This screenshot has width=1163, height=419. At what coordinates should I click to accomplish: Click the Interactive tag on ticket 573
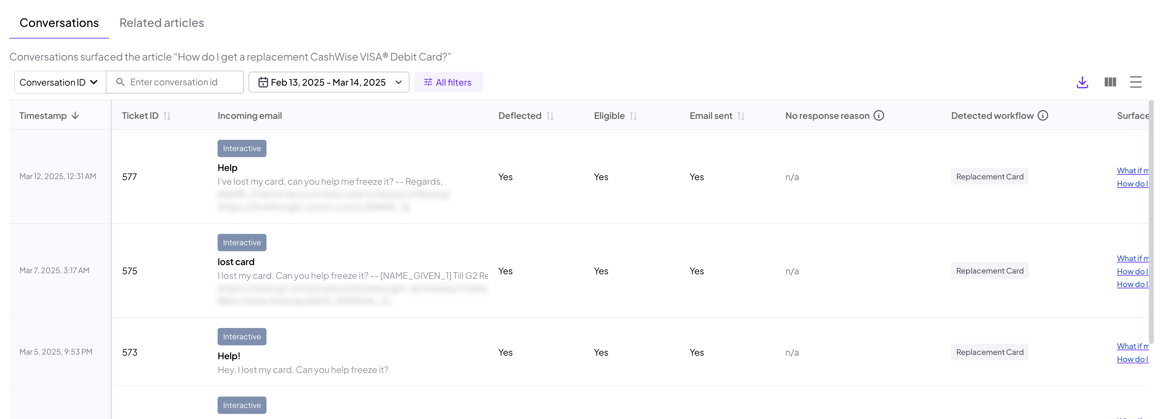pyautogui.click(x=242, y=337)
